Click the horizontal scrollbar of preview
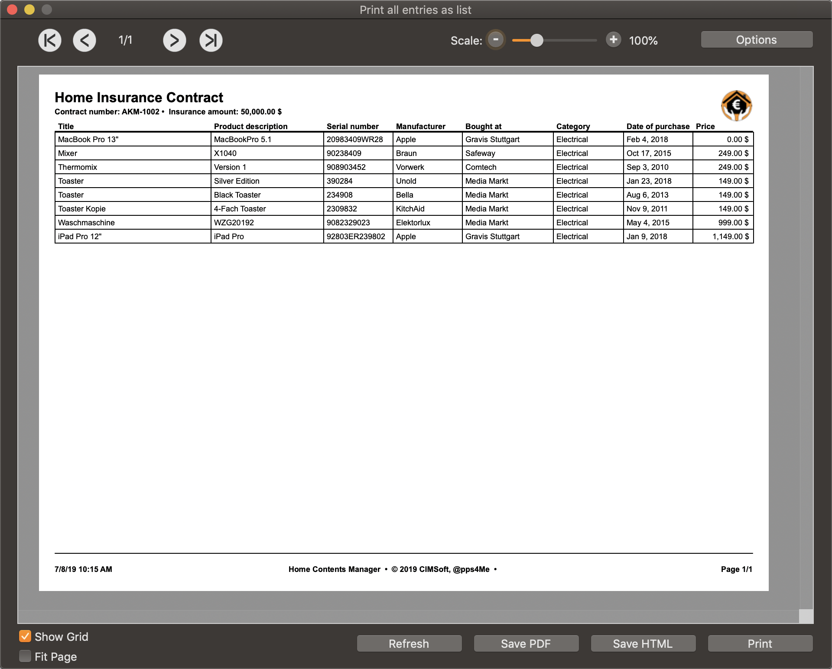This screenshot has height=669, width=832. [x=408, y=616]
